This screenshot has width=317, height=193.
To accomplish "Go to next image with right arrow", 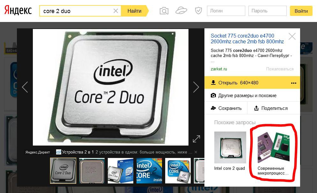I will point(196,87).
